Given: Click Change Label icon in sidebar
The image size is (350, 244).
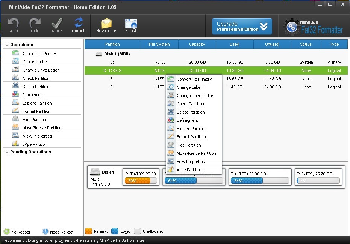Looking at the screenshot, I should (15, 61).
